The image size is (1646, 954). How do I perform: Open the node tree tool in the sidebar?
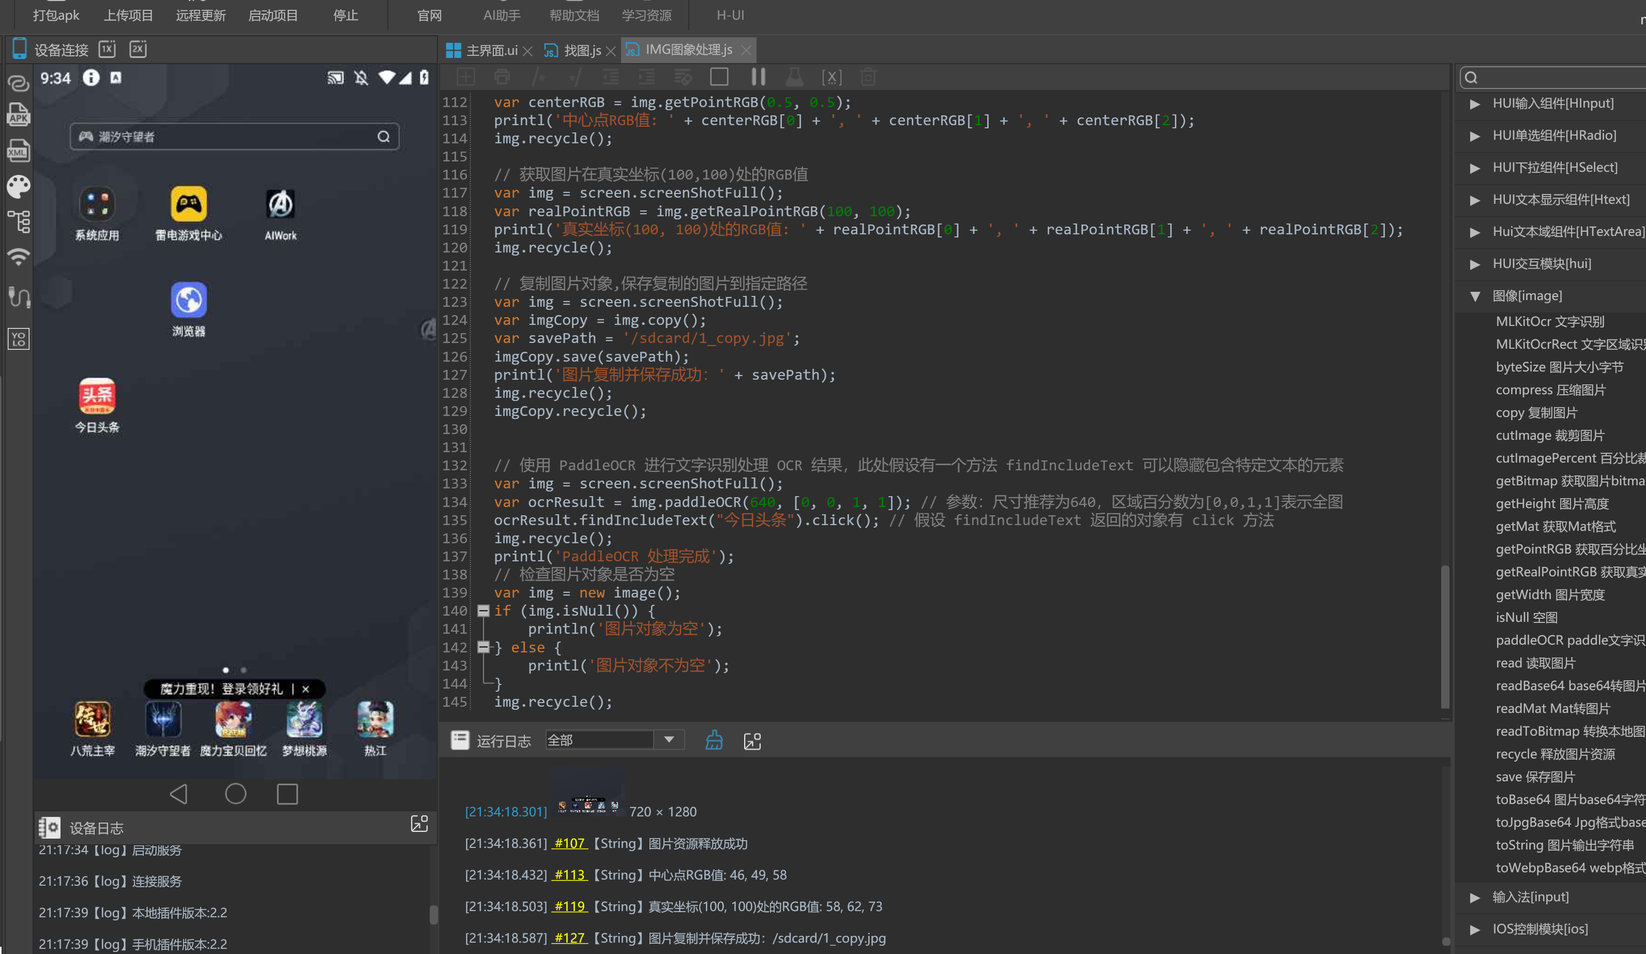[18, 222]
